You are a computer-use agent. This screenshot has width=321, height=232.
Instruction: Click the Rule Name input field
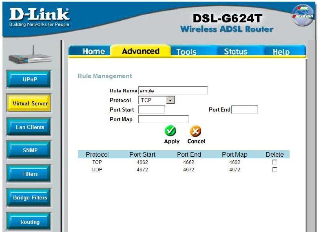(173, 90)
